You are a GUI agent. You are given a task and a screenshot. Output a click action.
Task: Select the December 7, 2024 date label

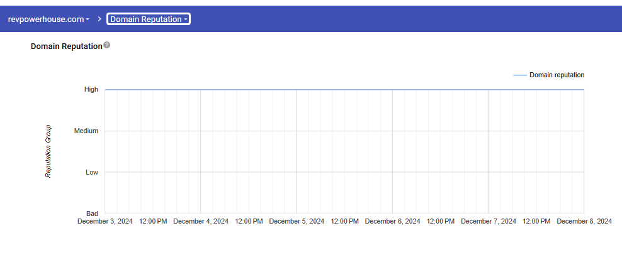[488, 222]
